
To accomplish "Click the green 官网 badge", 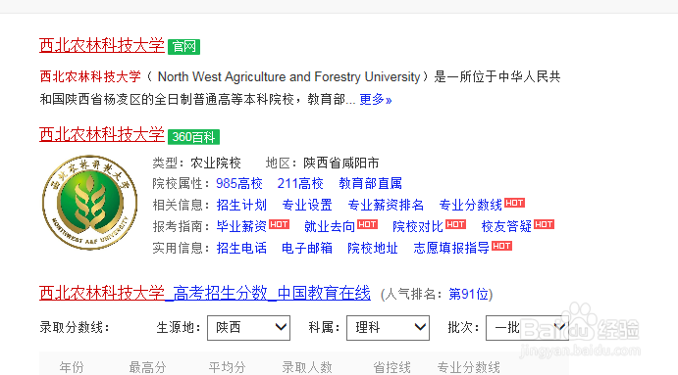I will [x=183, y=47].
